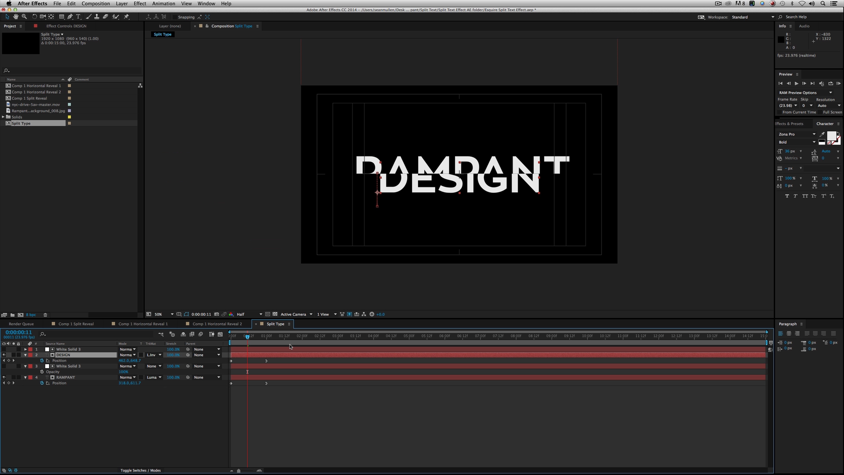Expand DESIGN layer transform properties
Viewport: 844px width, 475px height.
click(25, 354)
